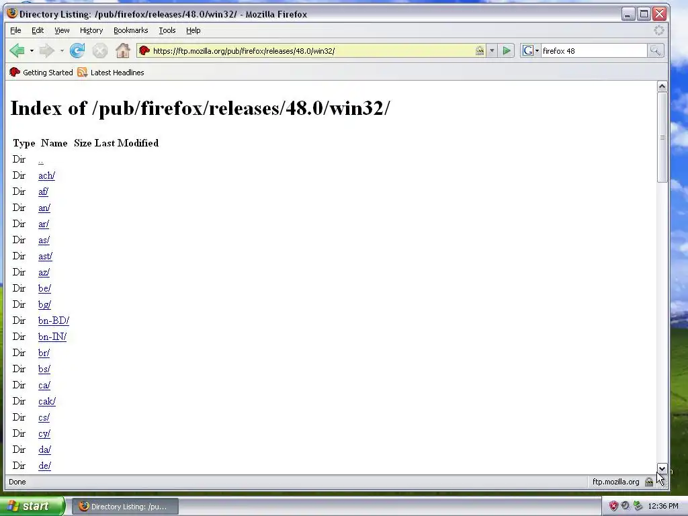The height and width of the screenshot is (516, 688).
Task: Open the bs/ directory link
Action: 44,369
